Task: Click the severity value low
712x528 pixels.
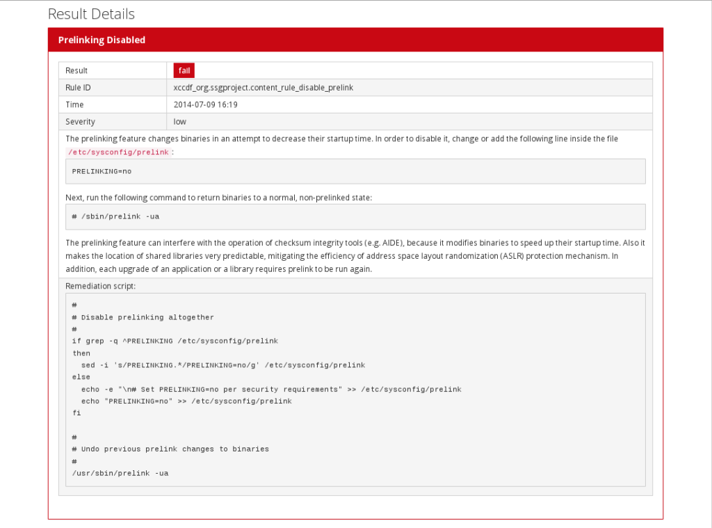Action: coord(180,122)
